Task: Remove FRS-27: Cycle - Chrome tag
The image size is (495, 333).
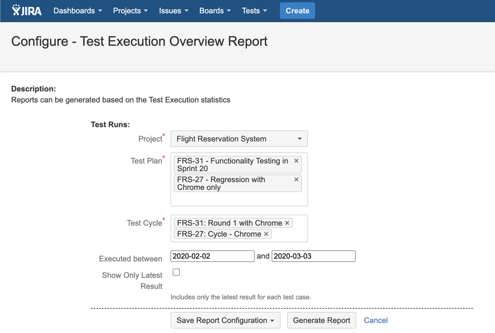Action: click(x=266, y=234)
